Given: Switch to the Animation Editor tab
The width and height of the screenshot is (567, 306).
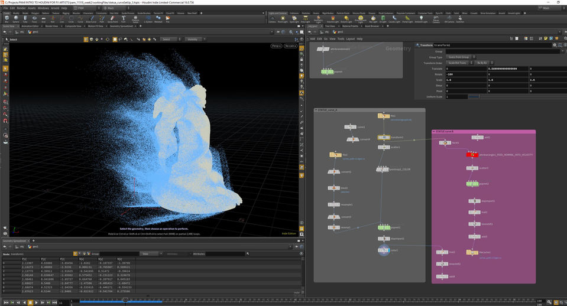Looking at the screenshot, I should (30, 26).
